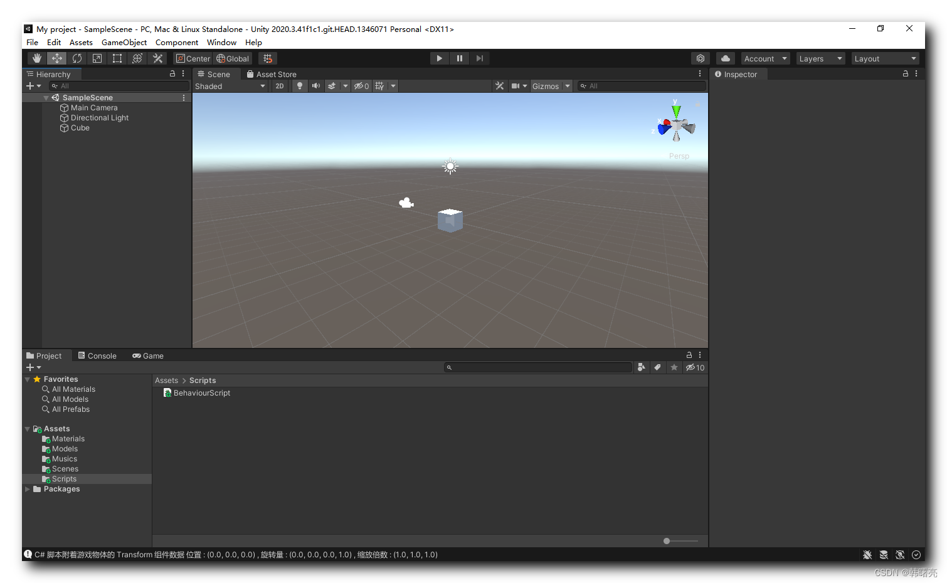Click the auto-generate lighting status icon

pos(900,555)
